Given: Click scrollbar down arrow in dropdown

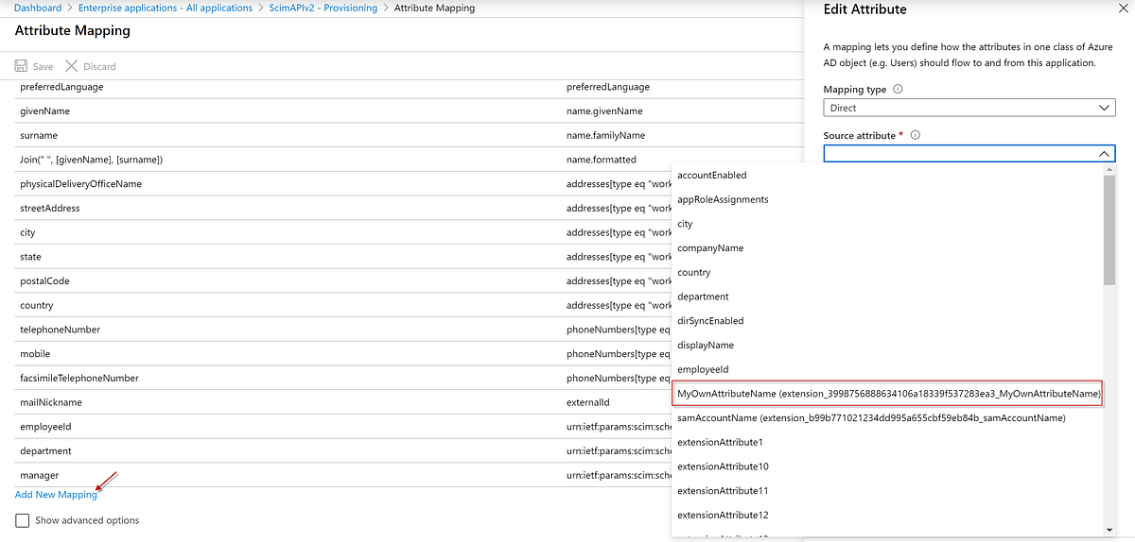Looking at the screenshot, I should pos(1109,530).
